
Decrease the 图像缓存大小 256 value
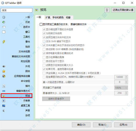126,94
